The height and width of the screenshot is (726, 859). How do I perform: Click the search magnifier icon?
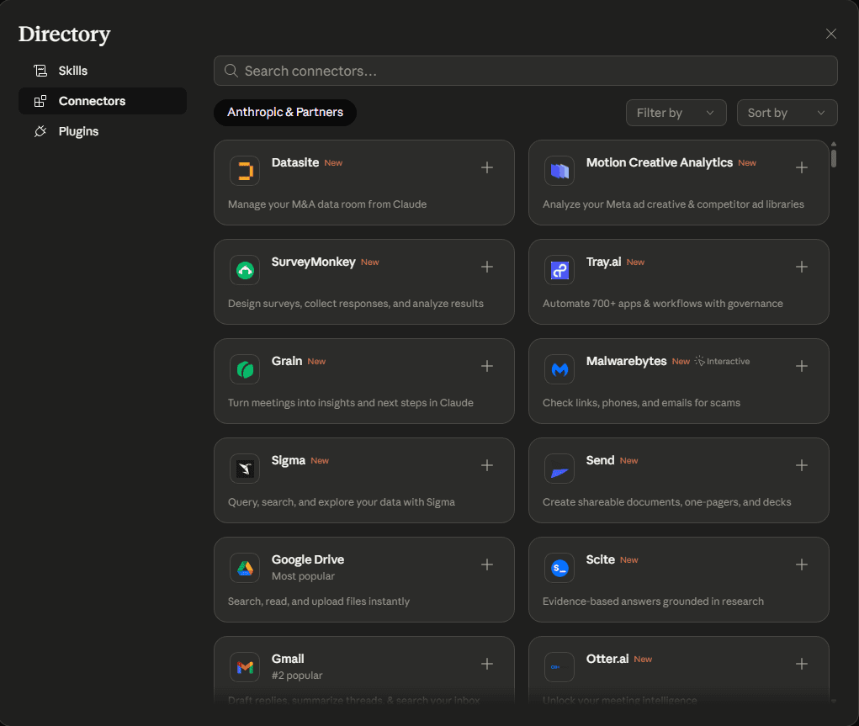[231, 71]
